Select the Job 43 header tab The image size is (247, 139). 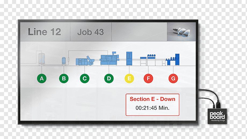click(91, 32)
